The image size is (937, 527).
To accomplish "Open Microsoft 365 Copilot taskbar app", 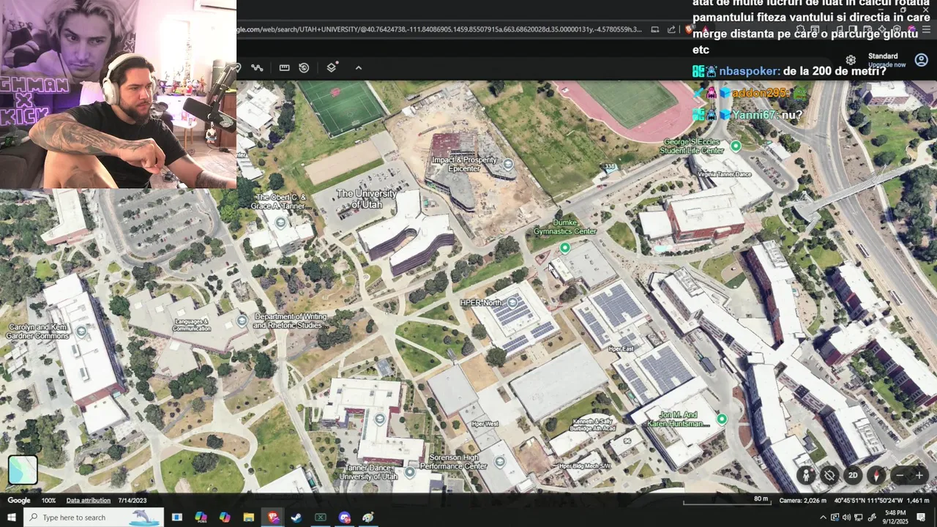I will point(201,517).
